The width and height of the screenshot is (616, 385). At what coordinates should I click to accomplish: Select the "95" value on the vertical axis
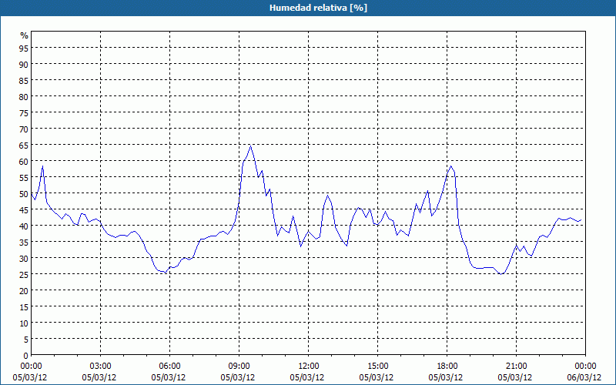[24, 48]
